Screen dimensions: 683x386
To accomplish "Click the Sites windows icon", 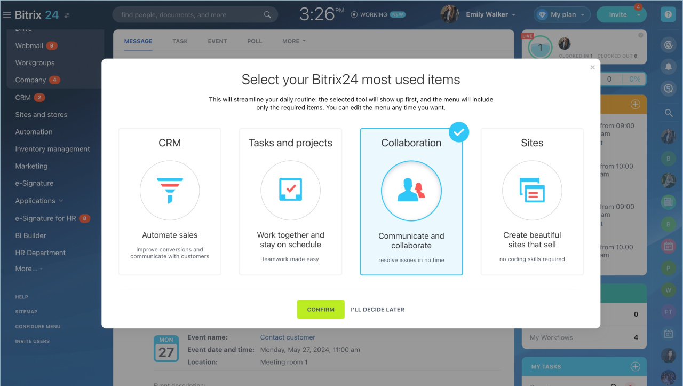I will click(x=532, y=191).
